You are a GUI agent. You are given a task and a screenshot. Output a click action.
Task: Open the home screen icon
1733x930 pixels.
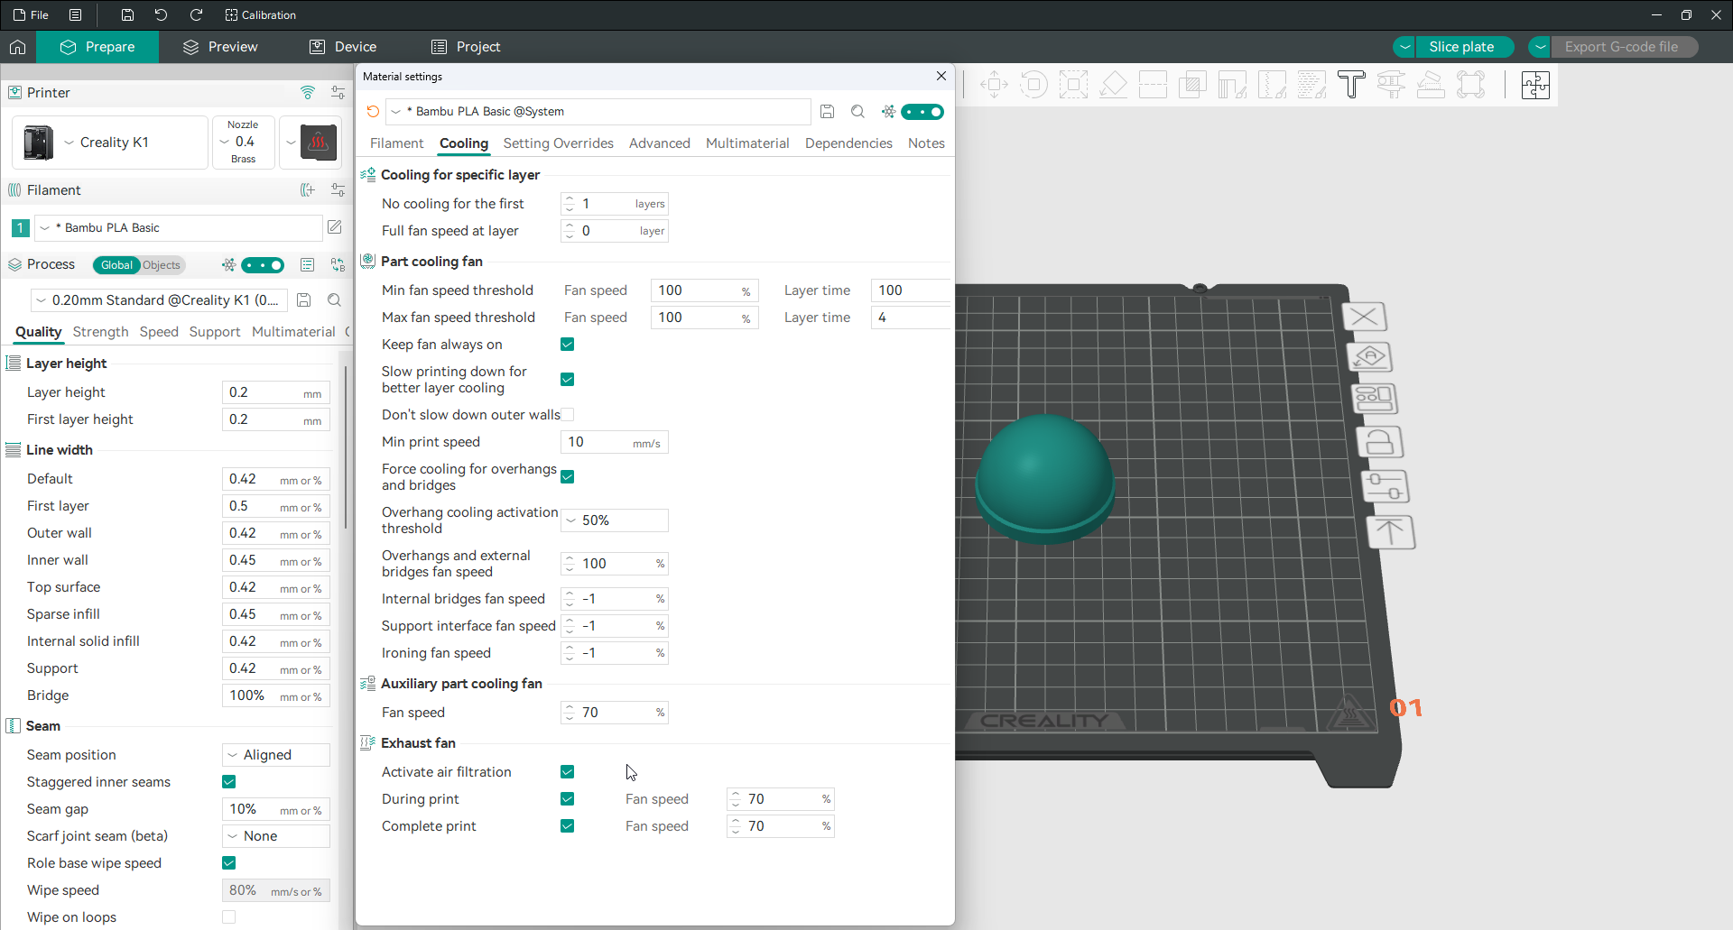click(x=17, y=47)
